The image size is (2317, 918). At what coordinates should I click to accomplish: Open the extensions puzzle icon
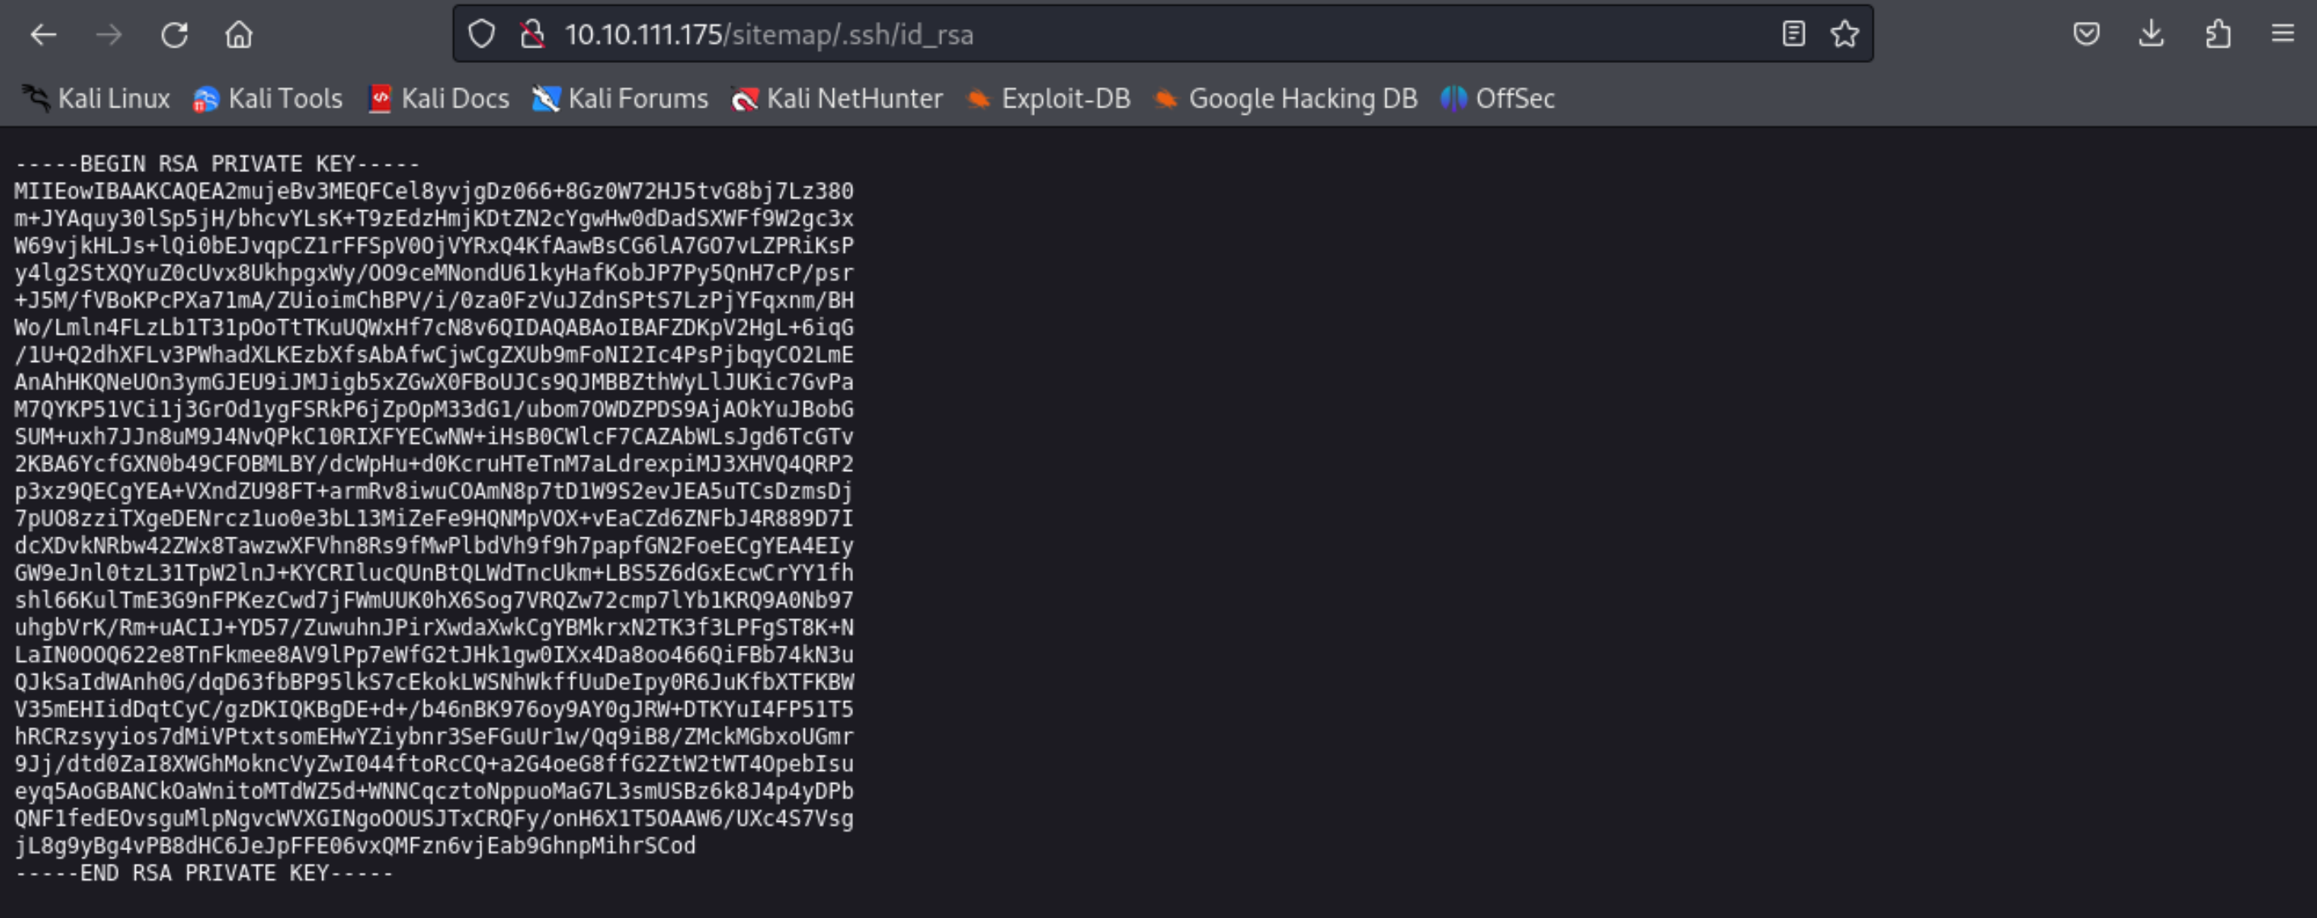click(2218, 34)
